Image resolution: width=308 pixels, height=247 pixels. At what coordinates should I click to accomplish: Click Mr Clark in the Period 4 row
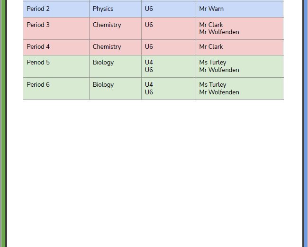coord(211,47)
